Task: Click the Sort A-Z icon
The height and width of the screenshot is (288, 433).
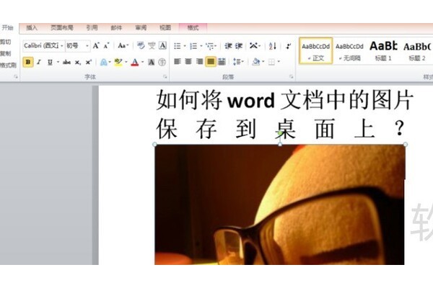Action: pos(273,46)
